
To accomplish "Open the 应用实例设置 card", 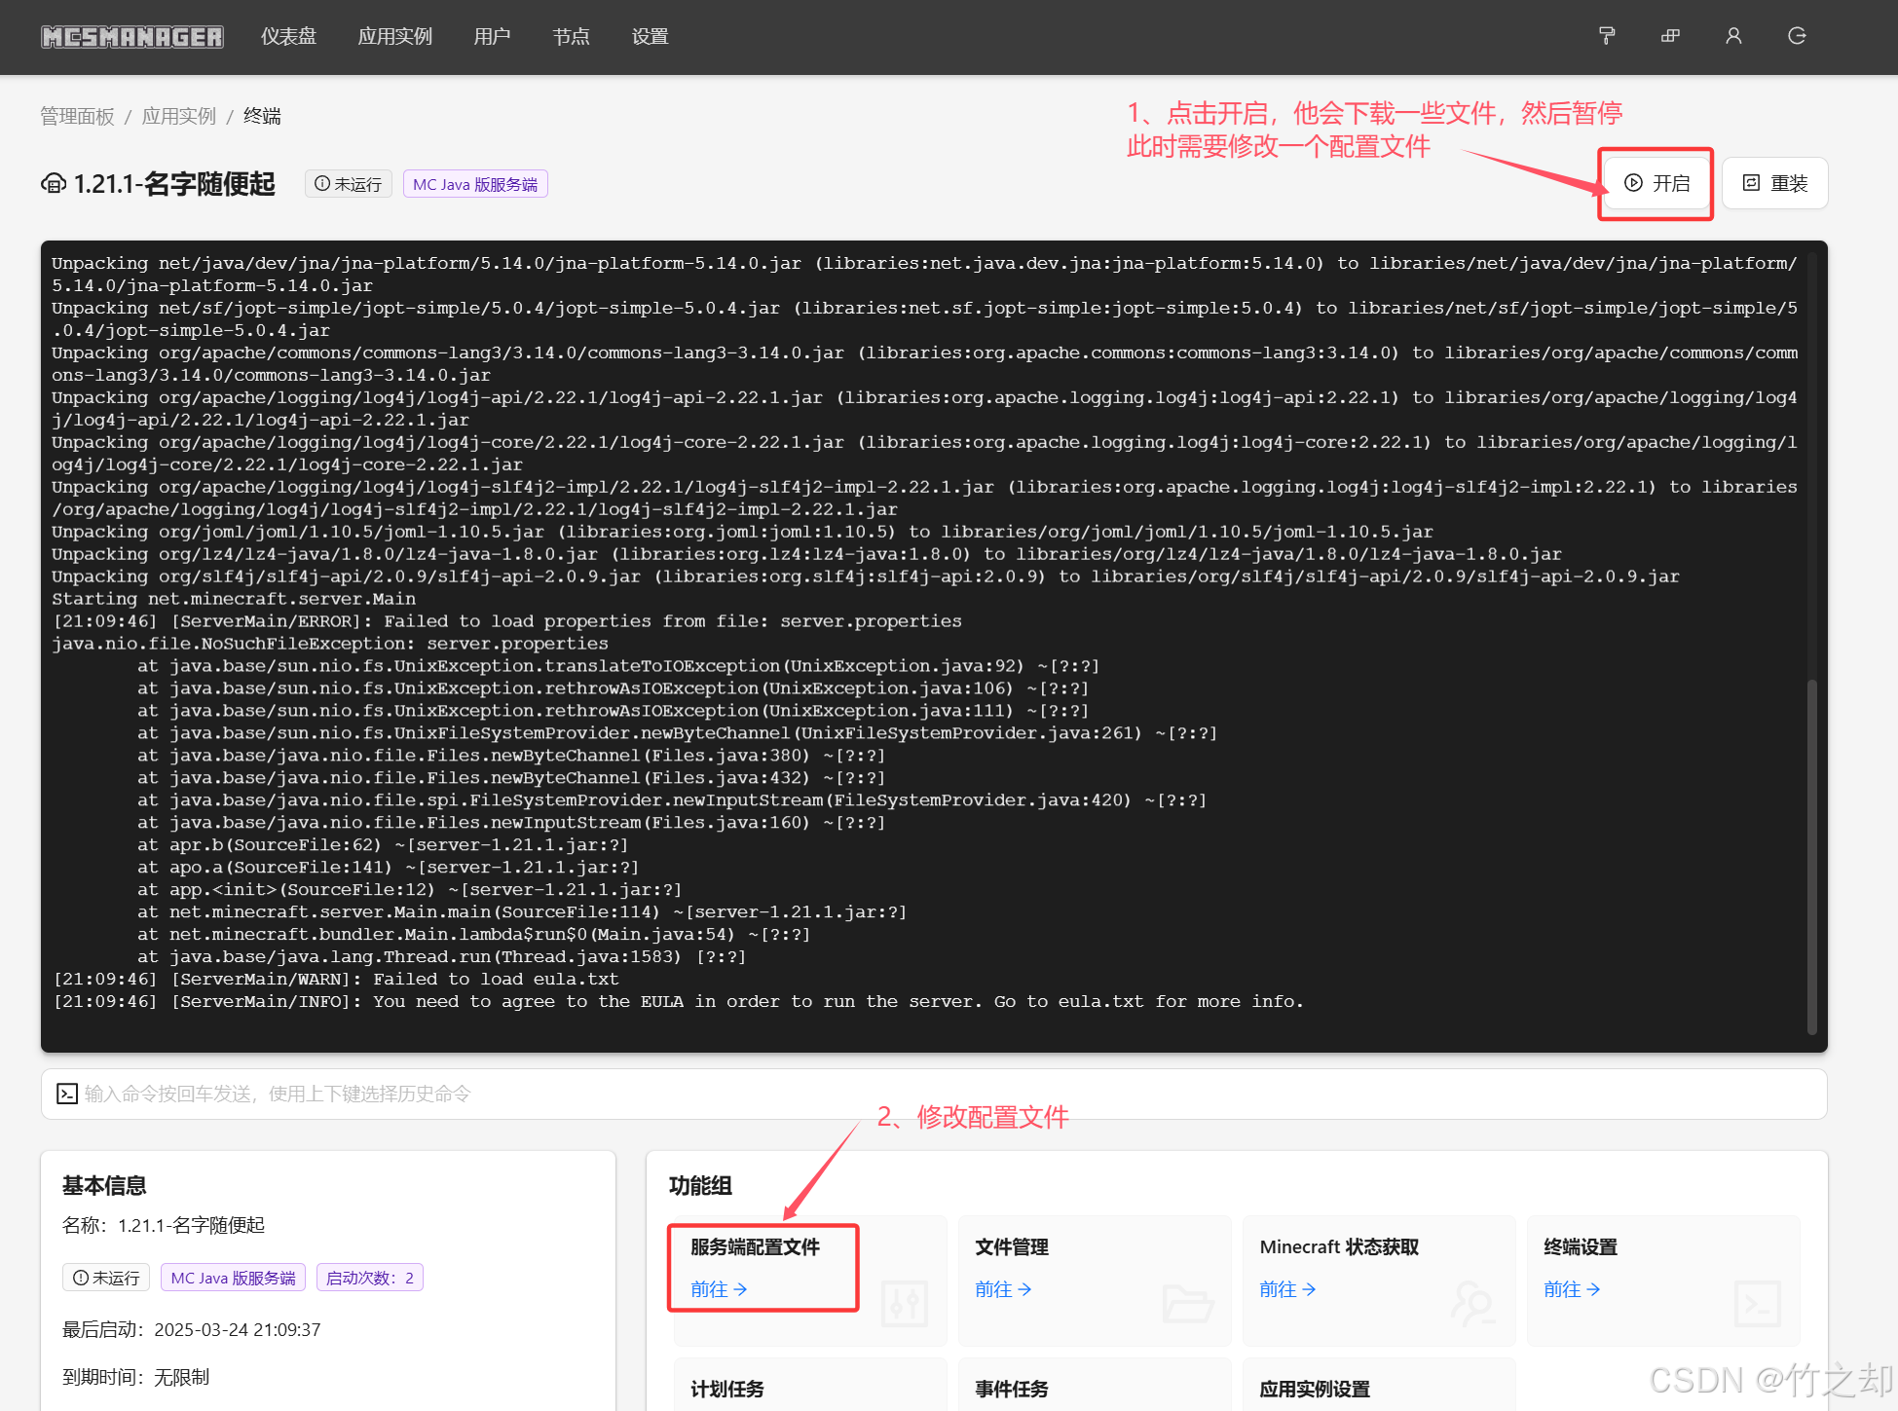I will pyautogui.click(x=1378, y=1385).
